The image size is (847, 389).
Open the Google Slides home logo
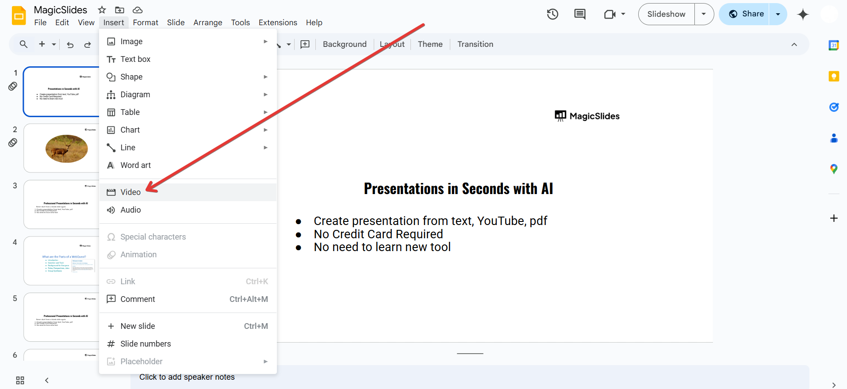(x=19, y=16)
